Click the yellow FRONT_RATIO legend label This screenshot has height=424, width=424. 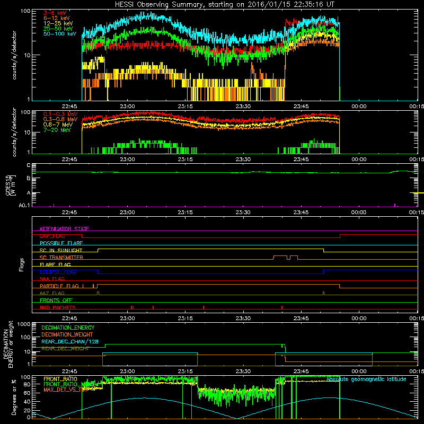pos(60,379)
